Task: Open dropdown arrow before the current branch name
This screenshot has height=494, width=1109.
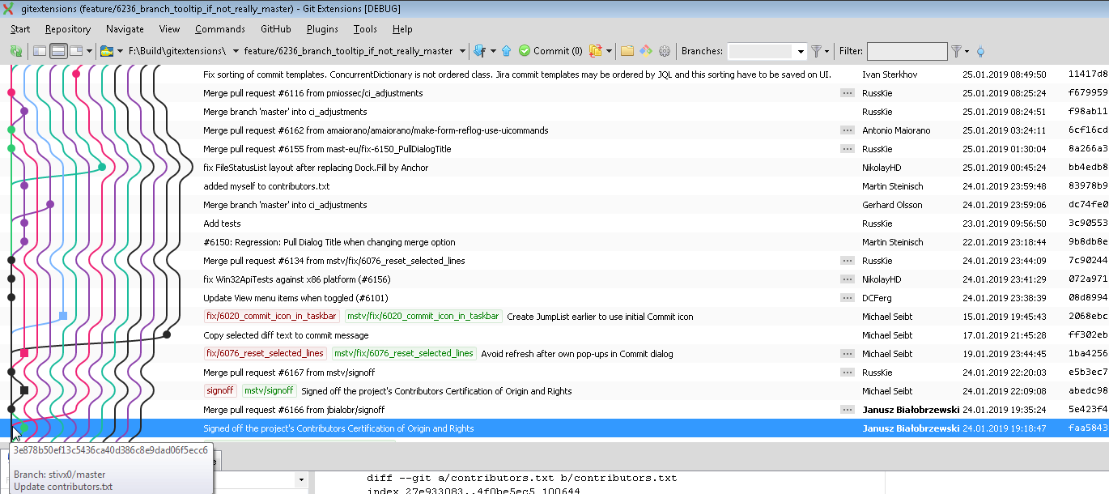Action: point(236,51)
